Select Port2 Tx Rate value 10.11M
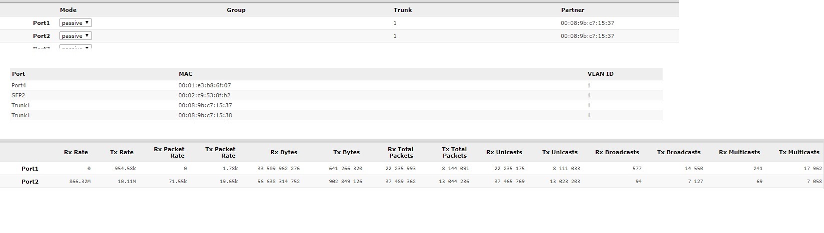Viewport: 824px width, 233px height. [x=127, y=182]
